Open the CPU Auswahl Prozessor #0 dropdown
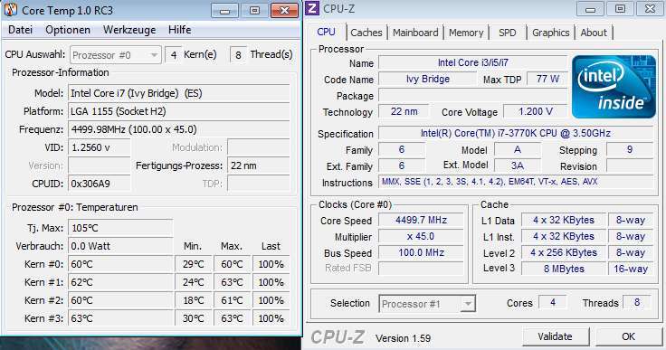This screenshot has width=666, height=350. [116, 55]
